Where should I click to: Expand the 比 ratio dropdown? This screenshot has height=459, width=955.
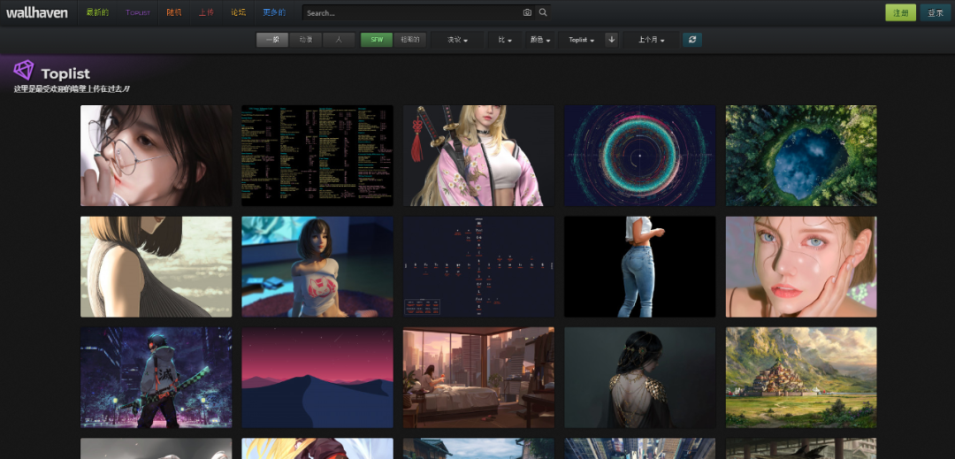pyautogui.click(x=505, y=40)
